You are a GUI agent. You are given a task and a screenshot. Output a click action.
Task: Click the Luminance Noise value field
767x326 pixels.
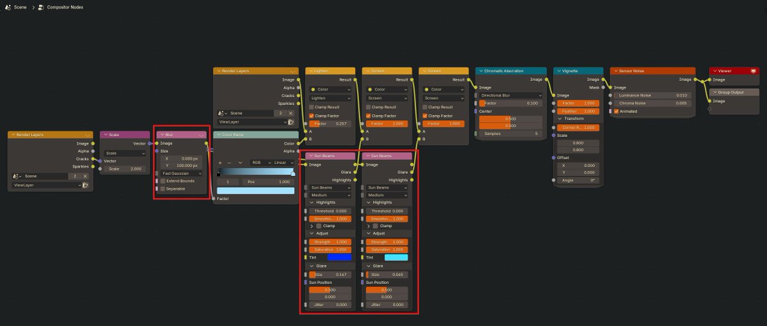click(x=653, y=95)
